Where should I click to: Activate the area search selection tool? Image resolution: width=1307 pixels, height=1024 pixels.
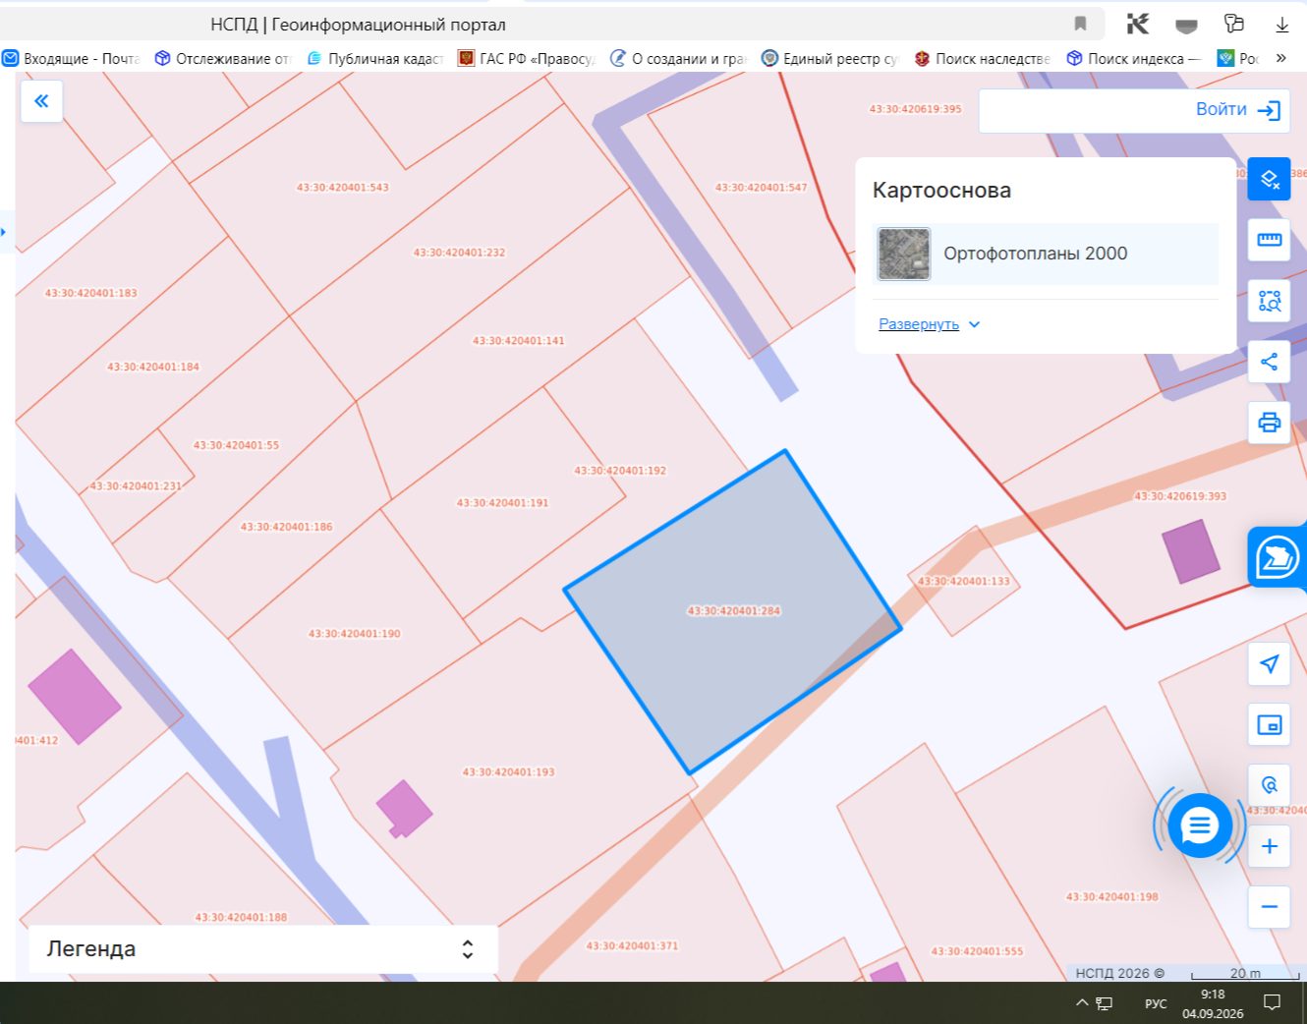[x=1269, y=301]
